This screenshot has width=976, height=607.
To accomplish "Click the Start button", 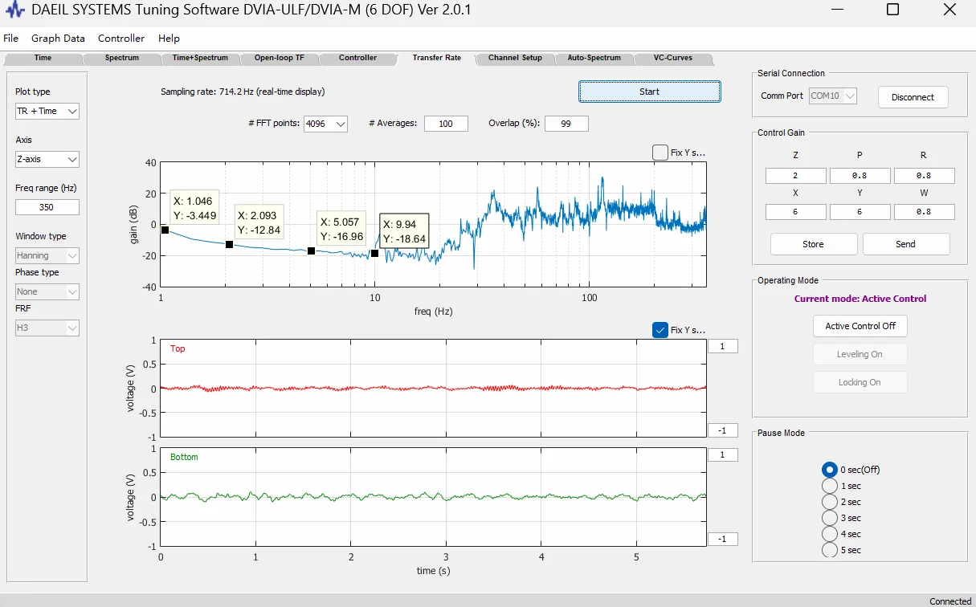I will [649, 92].
